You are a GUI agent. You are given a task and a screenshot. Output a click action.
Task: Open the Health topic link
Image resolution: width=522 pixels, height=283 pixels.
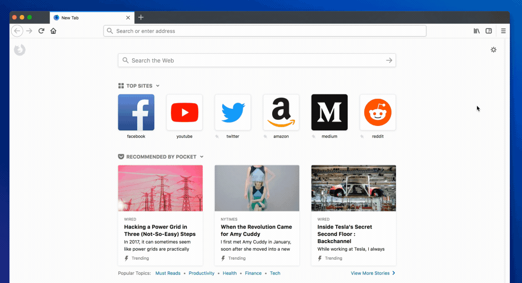coord(230,273)
